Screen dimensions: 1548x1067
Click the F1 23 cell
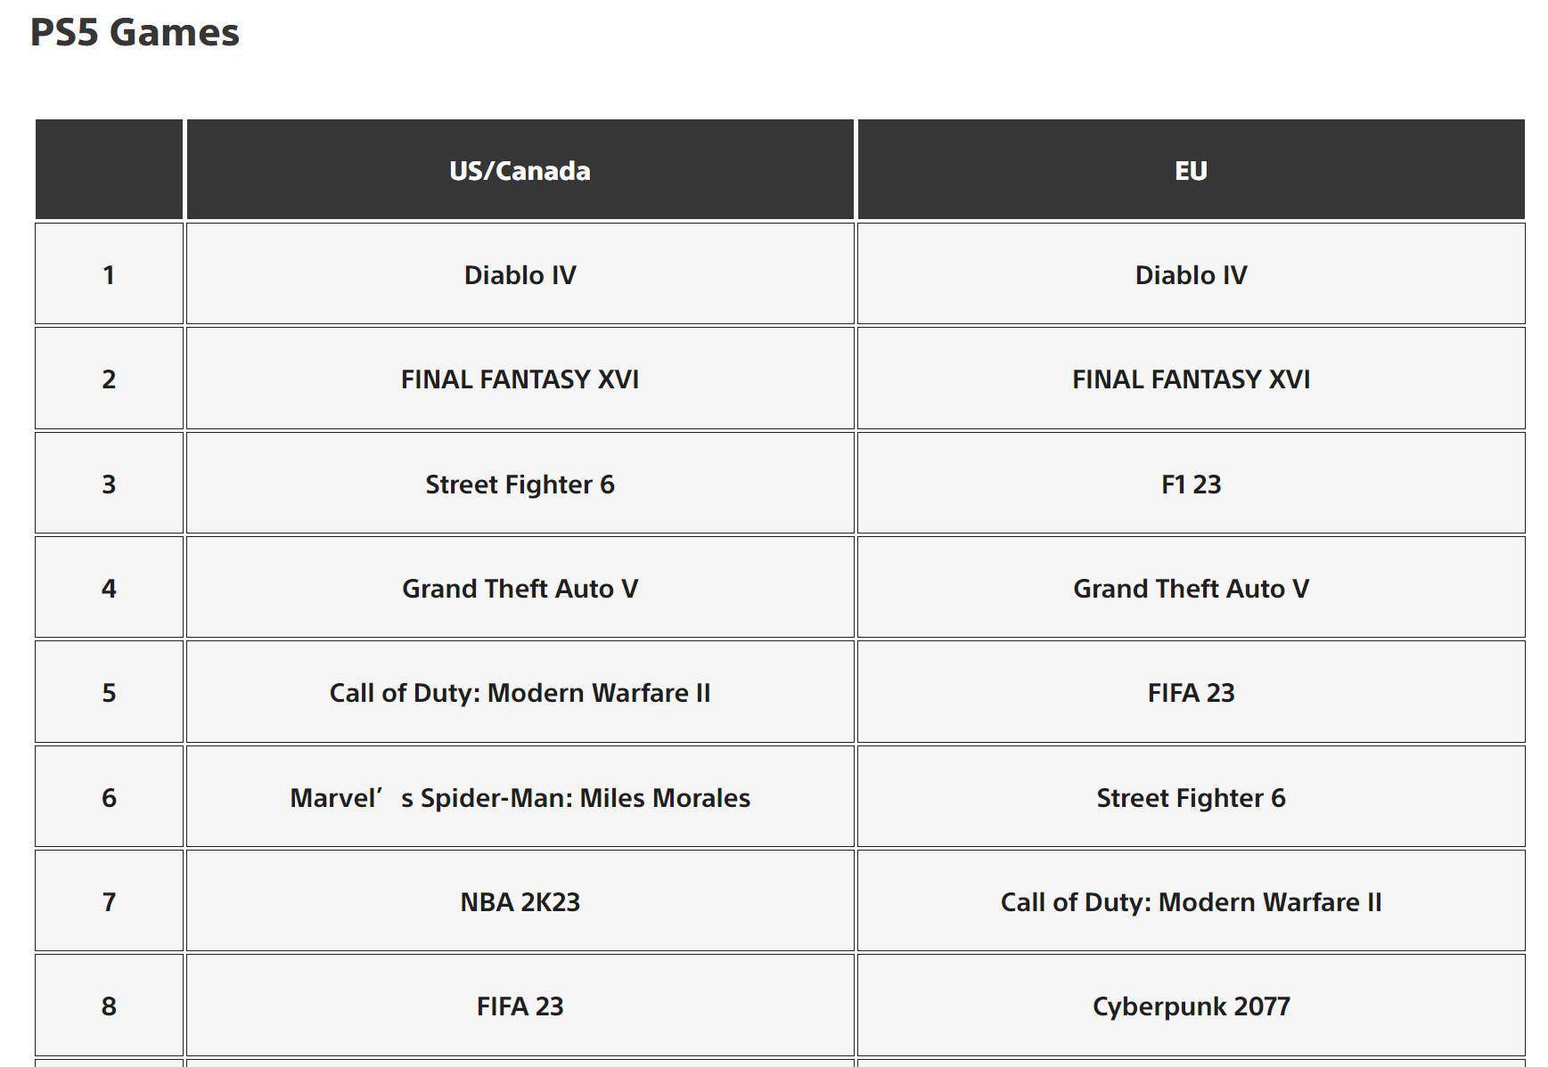[1191, 483]
